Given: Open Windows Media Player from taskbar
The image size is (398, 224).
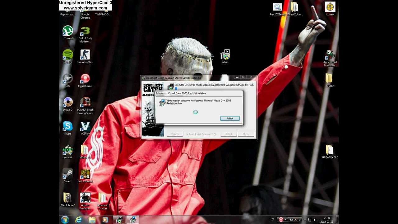Looking at the screenshot, I should (105, 220).
